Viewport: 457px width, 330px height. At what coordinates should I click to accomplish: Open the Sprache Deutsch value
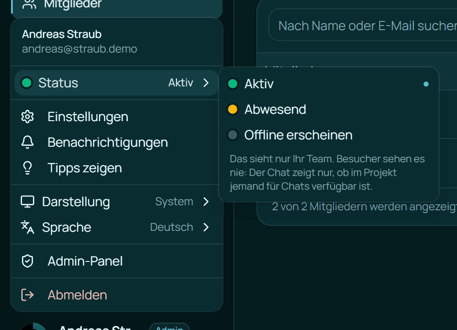pos(171,227)
